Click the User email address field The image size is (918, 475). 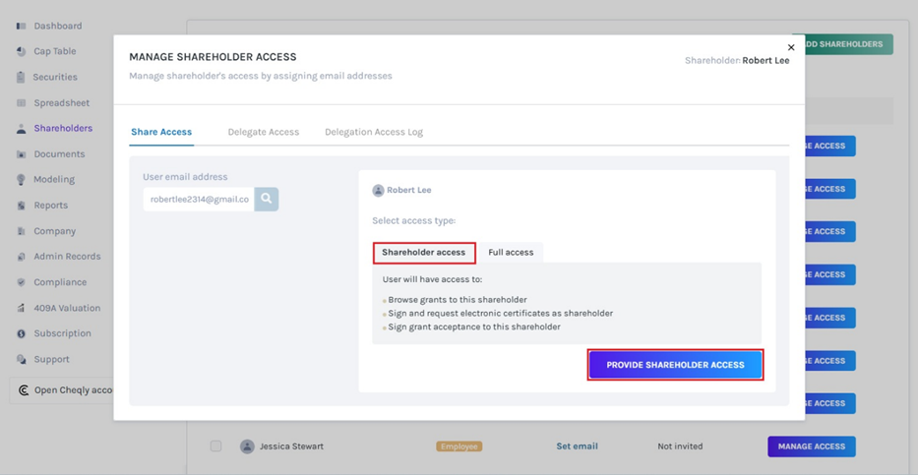click(199, 199)
